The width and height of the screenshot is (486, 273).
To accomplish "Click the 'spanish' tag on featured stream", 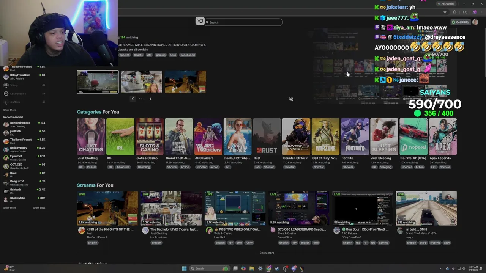I will 125,55.
